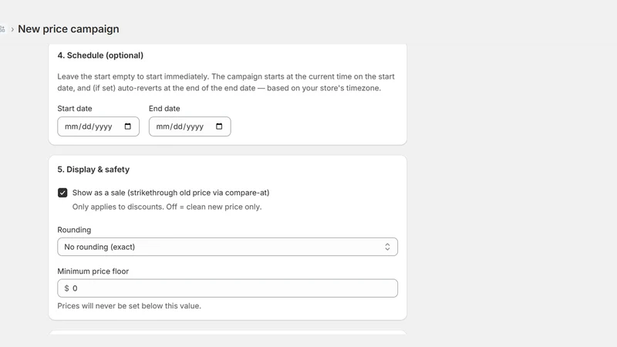
Task: Focus the Start date input field
Action: click(99, 126)
